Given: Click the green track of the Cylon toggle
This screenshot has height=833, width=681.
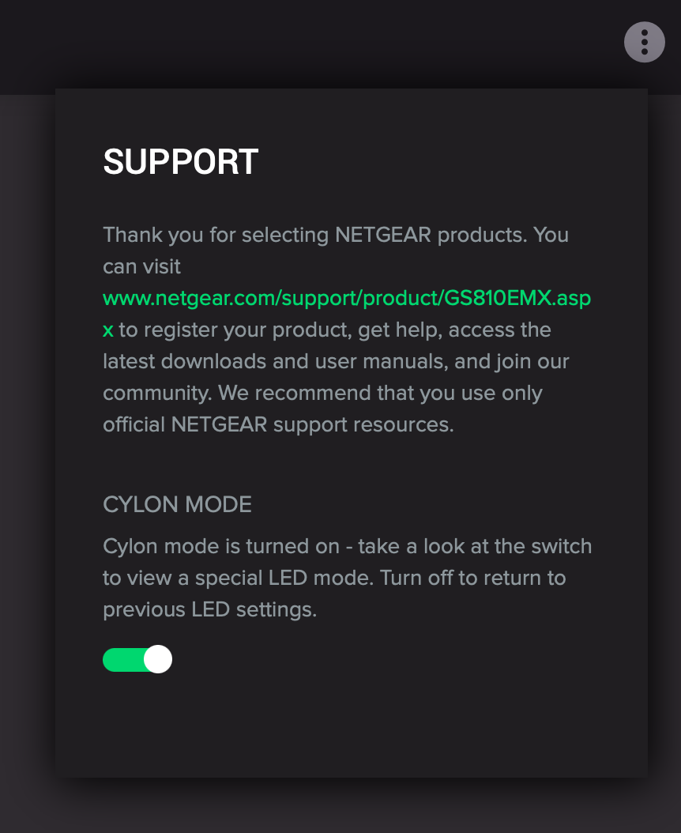Looking at the screenshot, I should 123,659.
